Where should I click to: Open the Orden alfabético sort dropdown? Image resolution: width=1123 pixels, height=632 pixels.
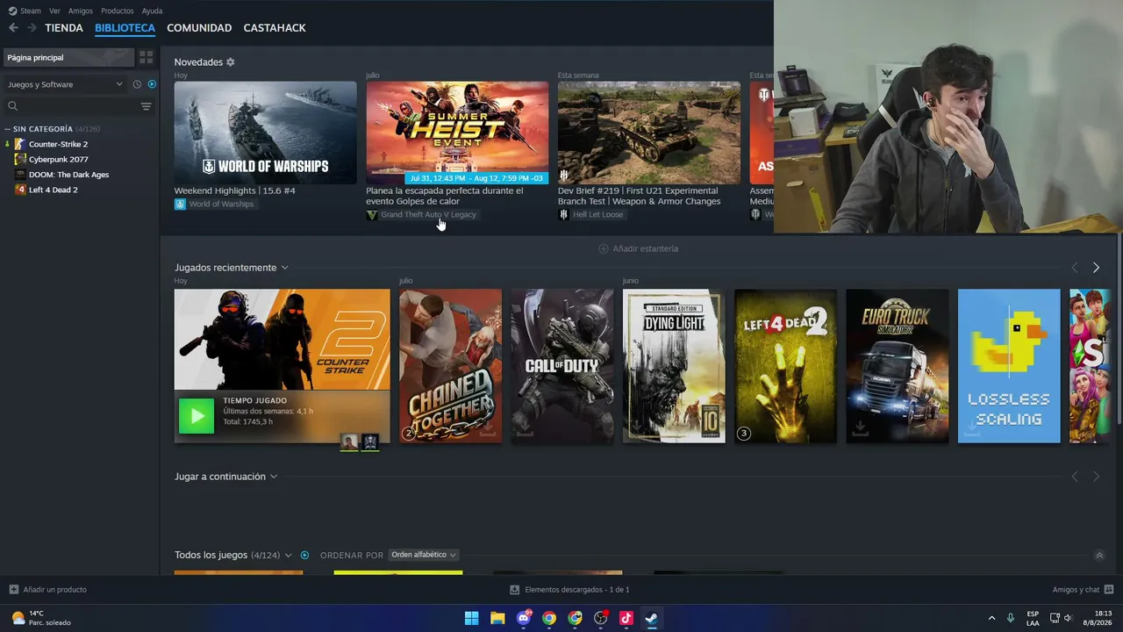tap(424, 555)
